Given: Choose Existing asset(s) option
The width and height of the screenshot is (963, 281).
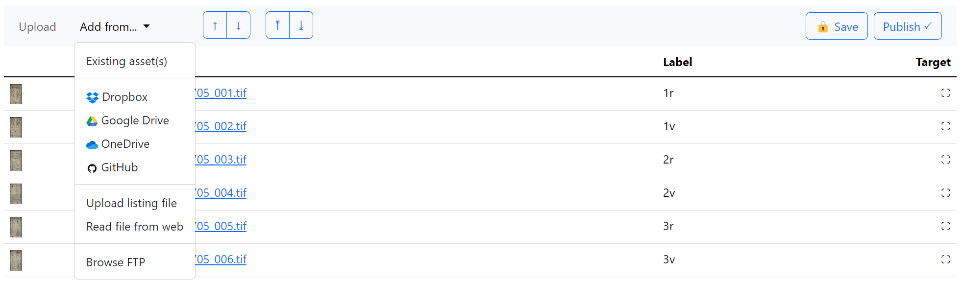Looking at the screenshot, I should [126, 61].
